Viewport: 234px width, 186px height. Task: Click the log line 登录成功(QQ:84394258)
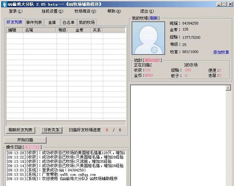[46, 170]
